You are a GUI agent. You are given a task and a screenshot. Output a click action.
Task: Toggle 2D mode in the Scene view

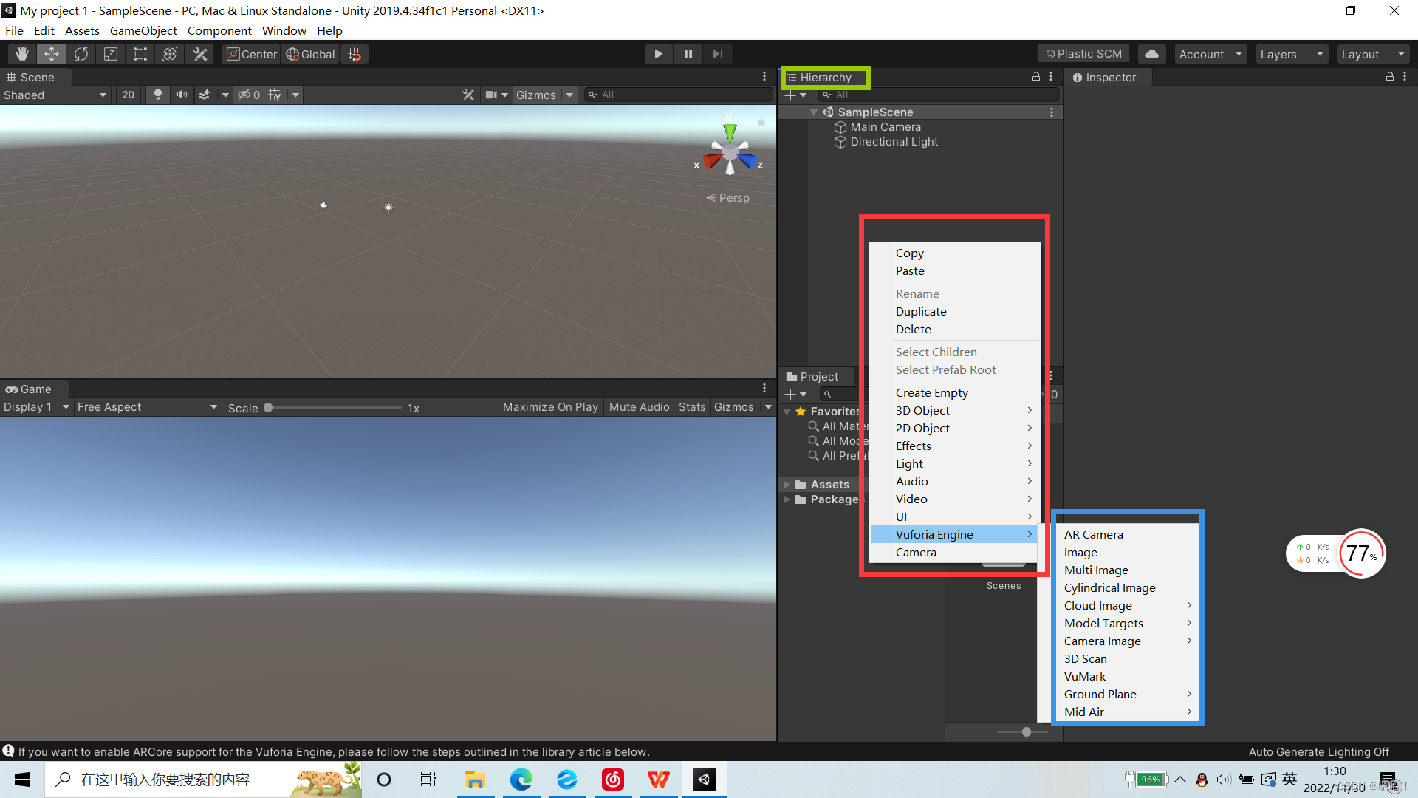point(128,95)
